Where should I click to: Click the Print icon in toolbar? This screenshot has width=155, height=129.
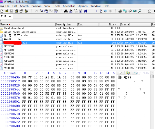point(17,11)
